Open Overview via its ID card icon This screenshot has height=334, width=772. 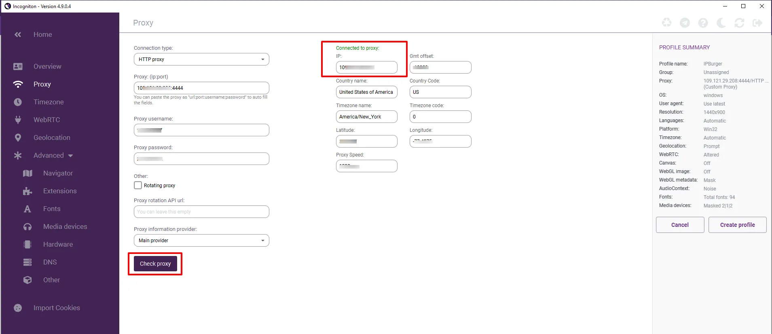pyautogui.click(x=18, y=66)
